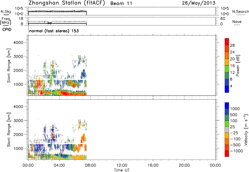Click the '16' power colorbar label

[232, 66]
